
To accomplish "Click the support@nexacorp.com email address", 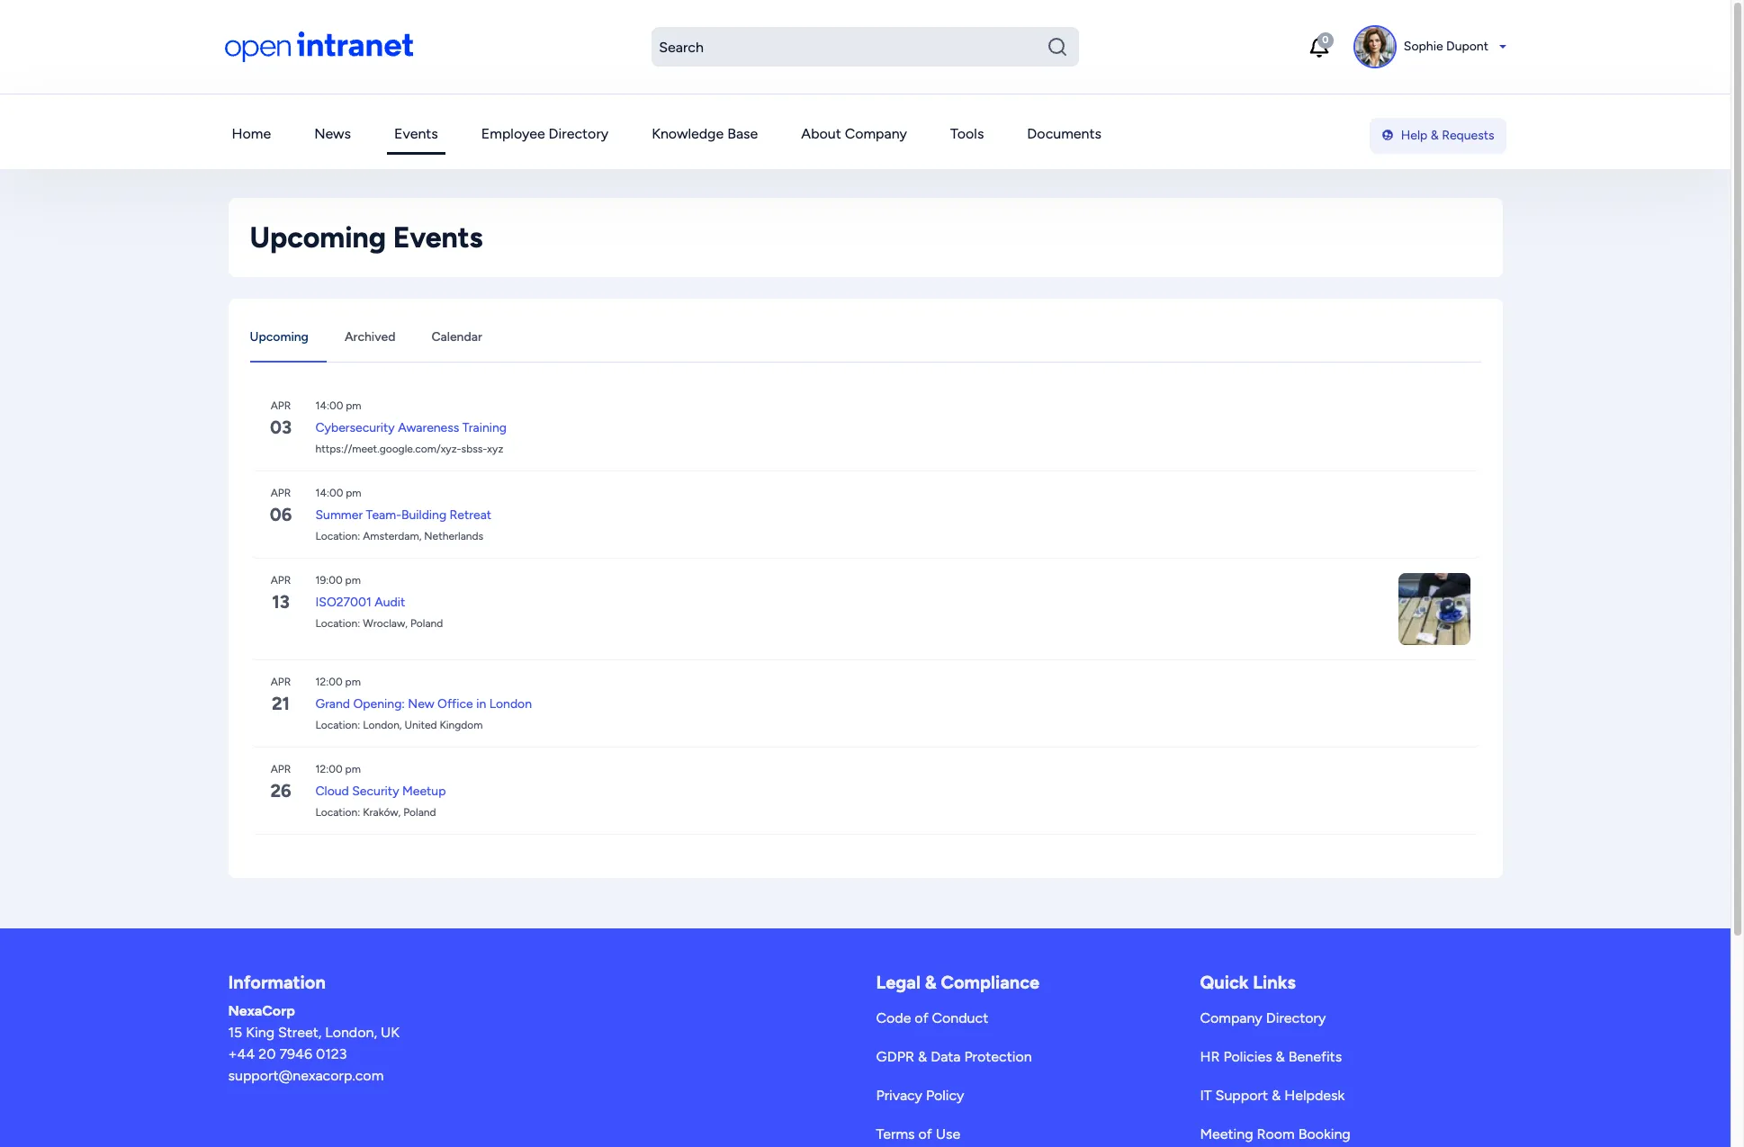I will click(306, 1076).
